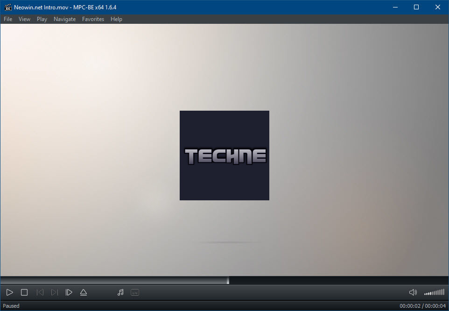Screen dimensions: 449x311
Task: Click the eject/open file icon
Action: click(x=84, y=292)
